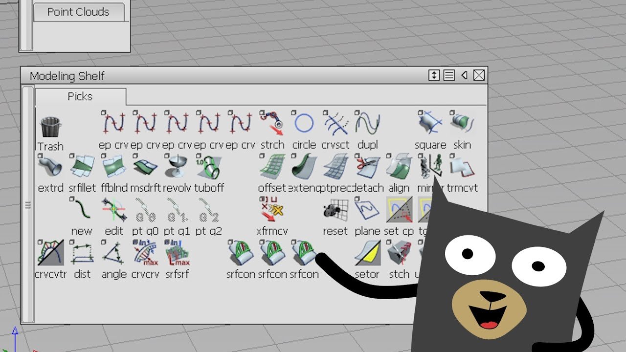Activate the set cp construction plane tool
The height and width of the screenshot is (352, 626).
coord(399,209)
